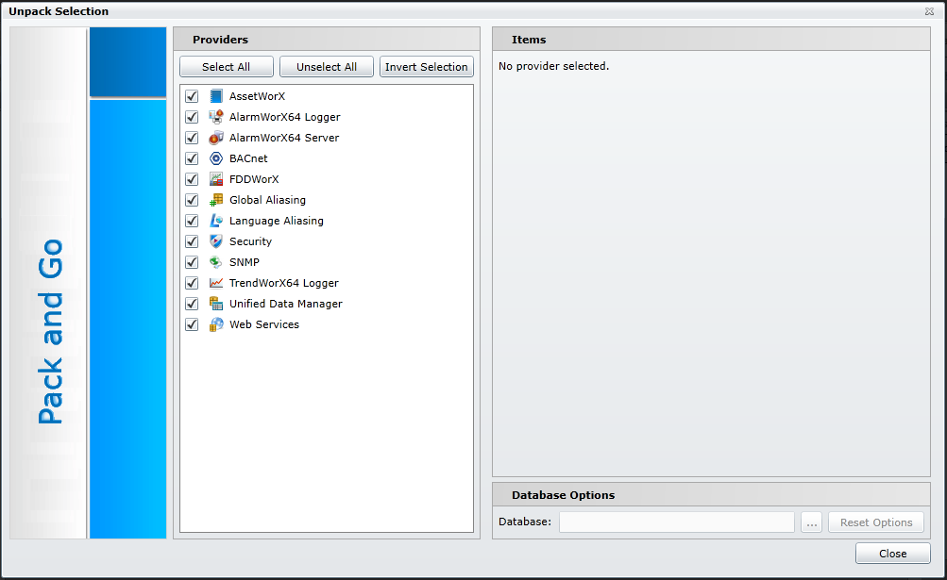The height and width of the screenshot is (580, 947).
Task: Click the AssetWorX provider icon
Action: coord(216,96)
